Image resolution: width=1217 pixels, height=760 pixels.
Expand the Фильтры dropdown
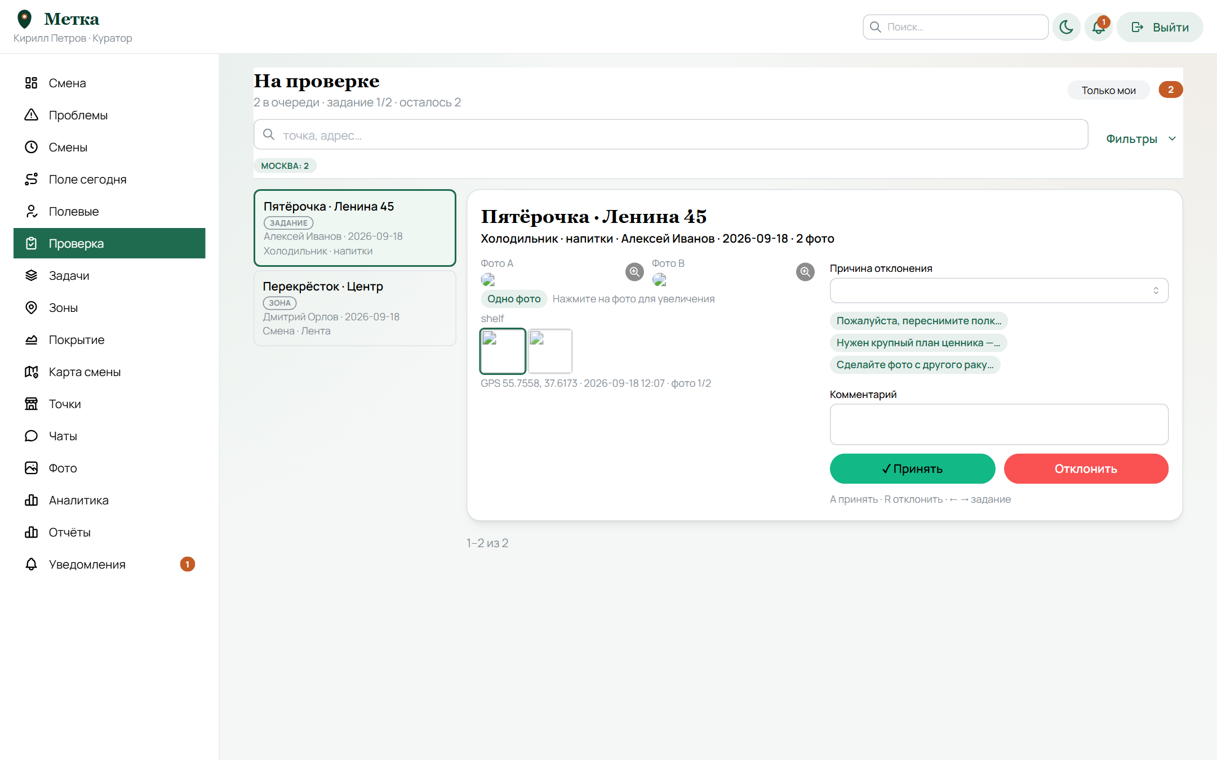click(1140, 139)
